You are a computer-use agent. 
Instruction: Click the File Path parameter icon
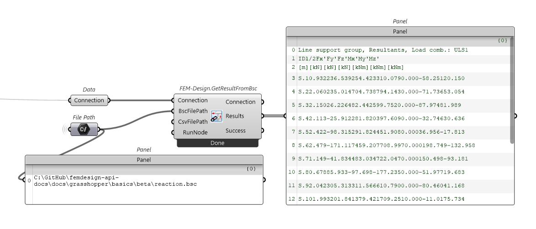(x=84, y=130)
